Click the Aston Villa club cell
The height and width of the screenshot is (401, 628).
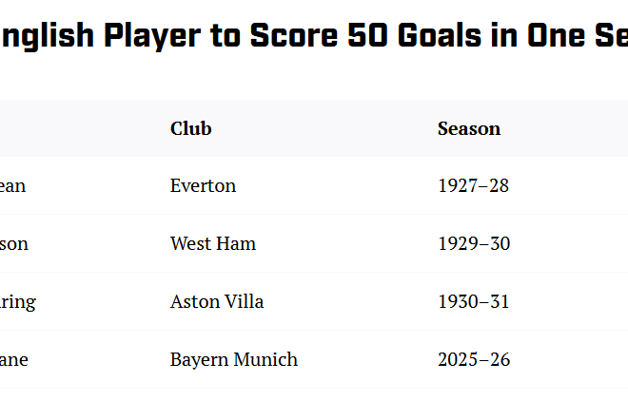click(x=216, y=301)
